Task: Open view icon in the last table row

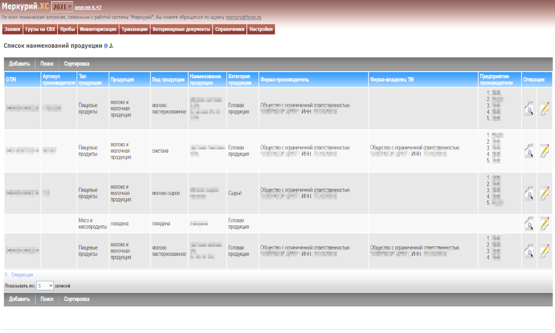Action: 529,251
